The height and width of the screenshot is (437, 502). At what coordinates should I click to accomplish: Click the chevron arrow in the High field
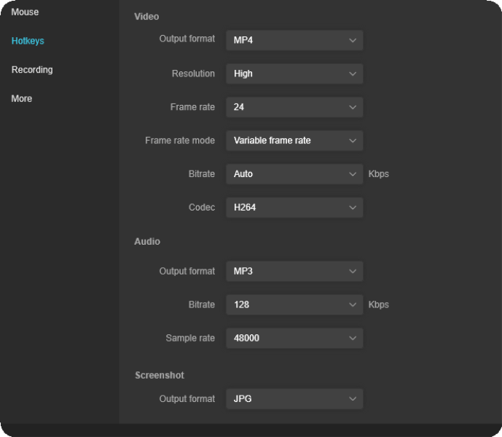click(x=353, y=74)
